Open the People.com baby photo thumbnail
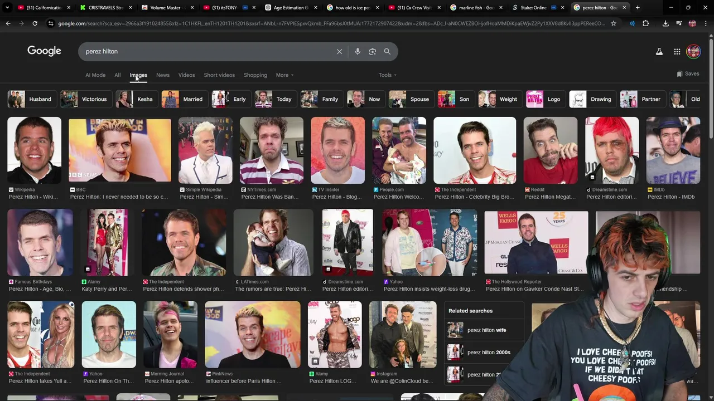 tap(399, 150)
